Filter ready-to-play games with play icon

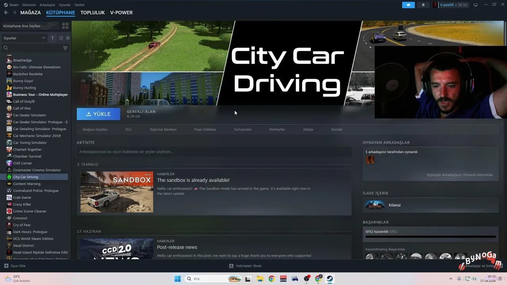pyautogui.click(x=68, y=38)
